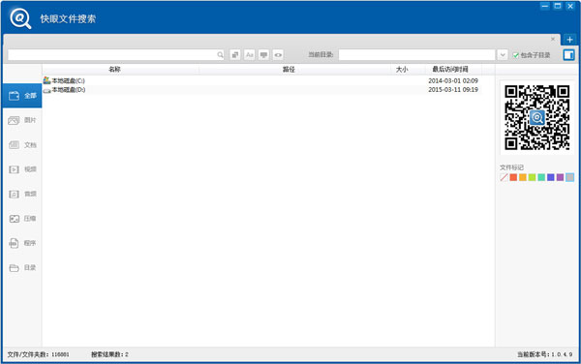
Task: Click the speech-bubble toolbar icon
Action: point(263,55)
